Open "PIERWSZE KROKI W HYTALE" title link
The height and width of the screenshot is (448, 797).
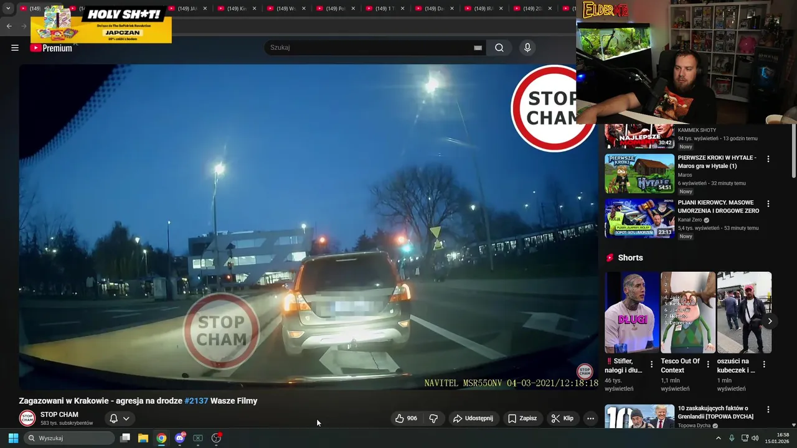717,162
